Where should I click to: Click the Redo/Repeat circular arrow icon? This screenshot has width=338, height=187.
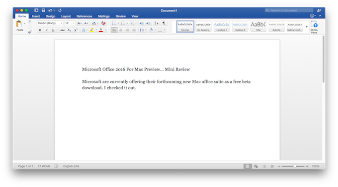[60, 10]
